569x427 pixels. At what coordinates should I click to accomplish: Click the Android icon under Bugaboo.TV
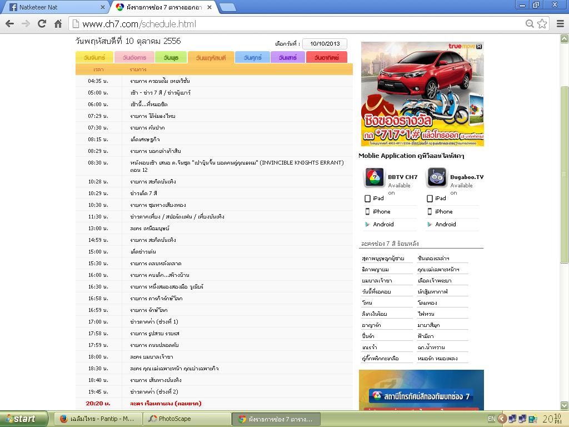pyautogui.click(x=430, y=225)
